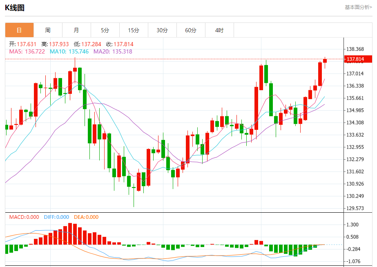Click the 138.368 price axis label

tap(355, 49)
